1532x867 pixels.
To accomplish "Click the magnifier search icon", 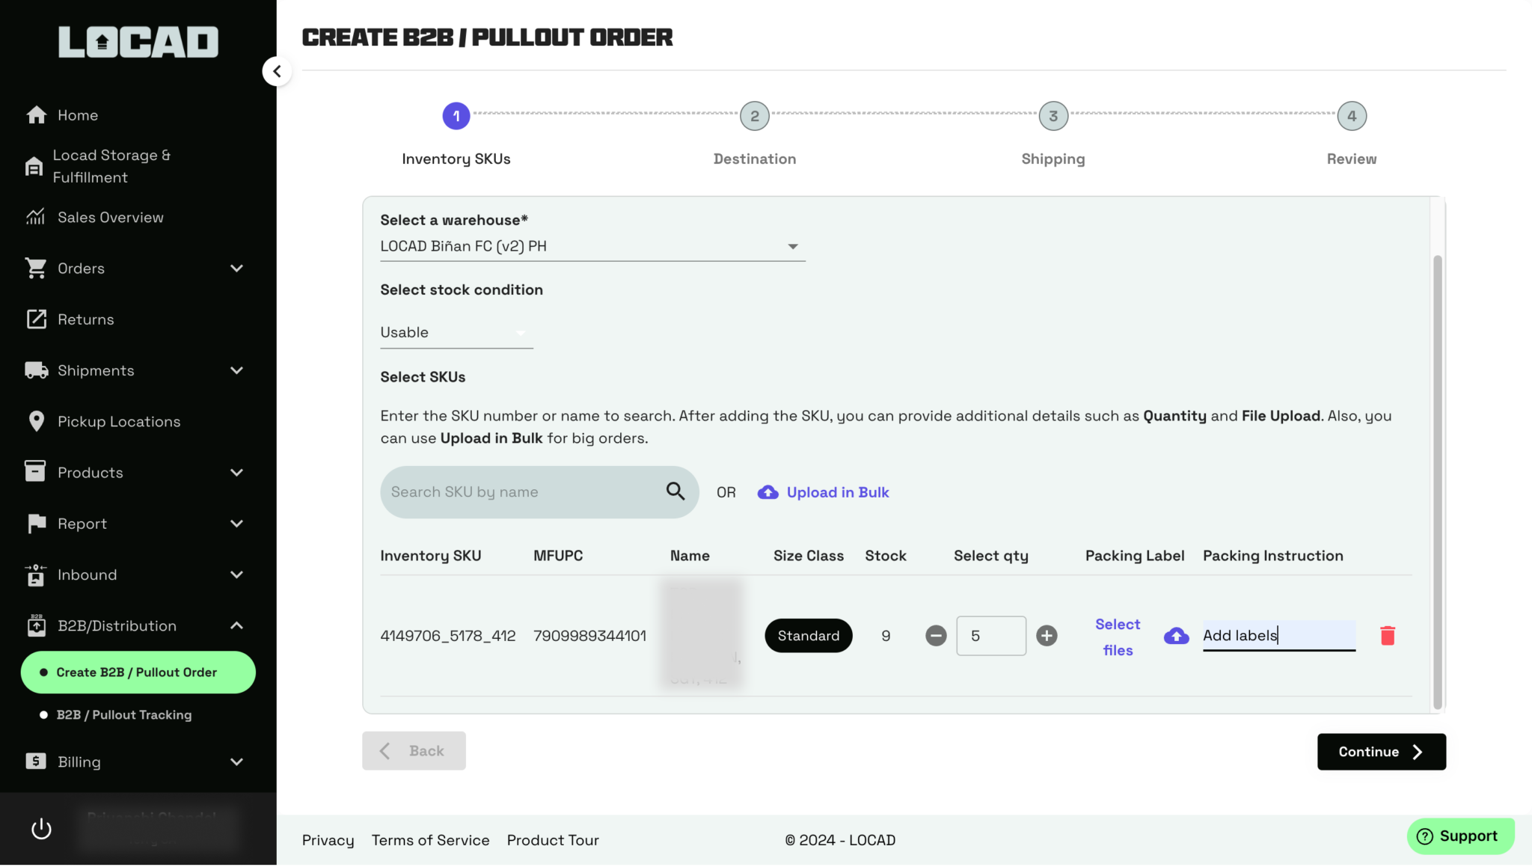I will 675,491.
